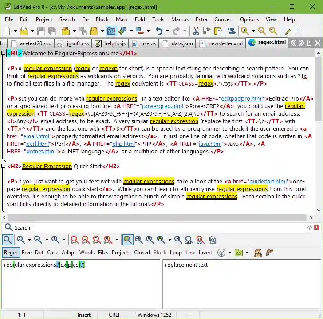Click the search history clock icon
323x319 pixels.
[x=221, y=253]
